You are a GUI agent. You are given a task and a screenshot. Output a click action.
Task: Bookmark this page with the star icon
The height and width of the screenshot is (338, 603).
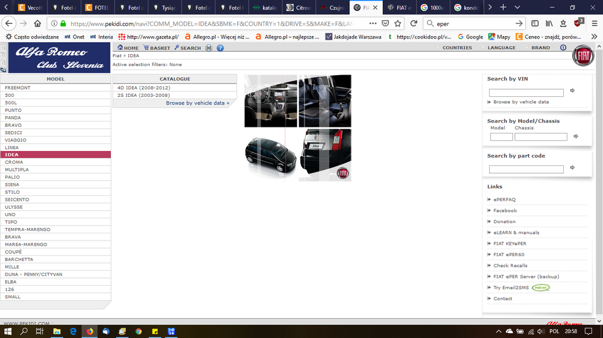(x=397, y=23)
